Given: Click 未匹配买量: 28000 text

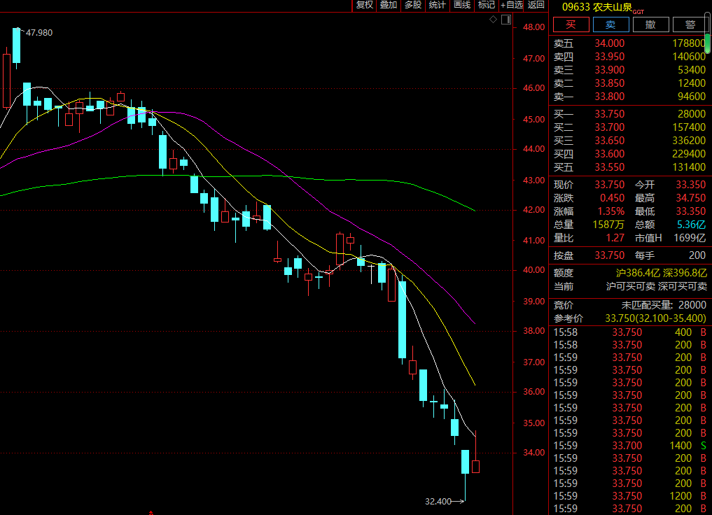Looking at the screenshot, I should click(x=664, y=305).
